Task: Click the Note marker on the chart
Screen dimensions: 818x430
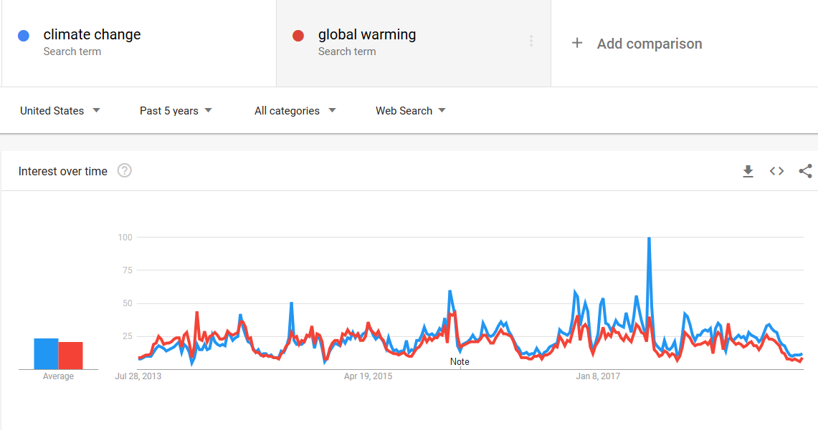Action: 460,361
